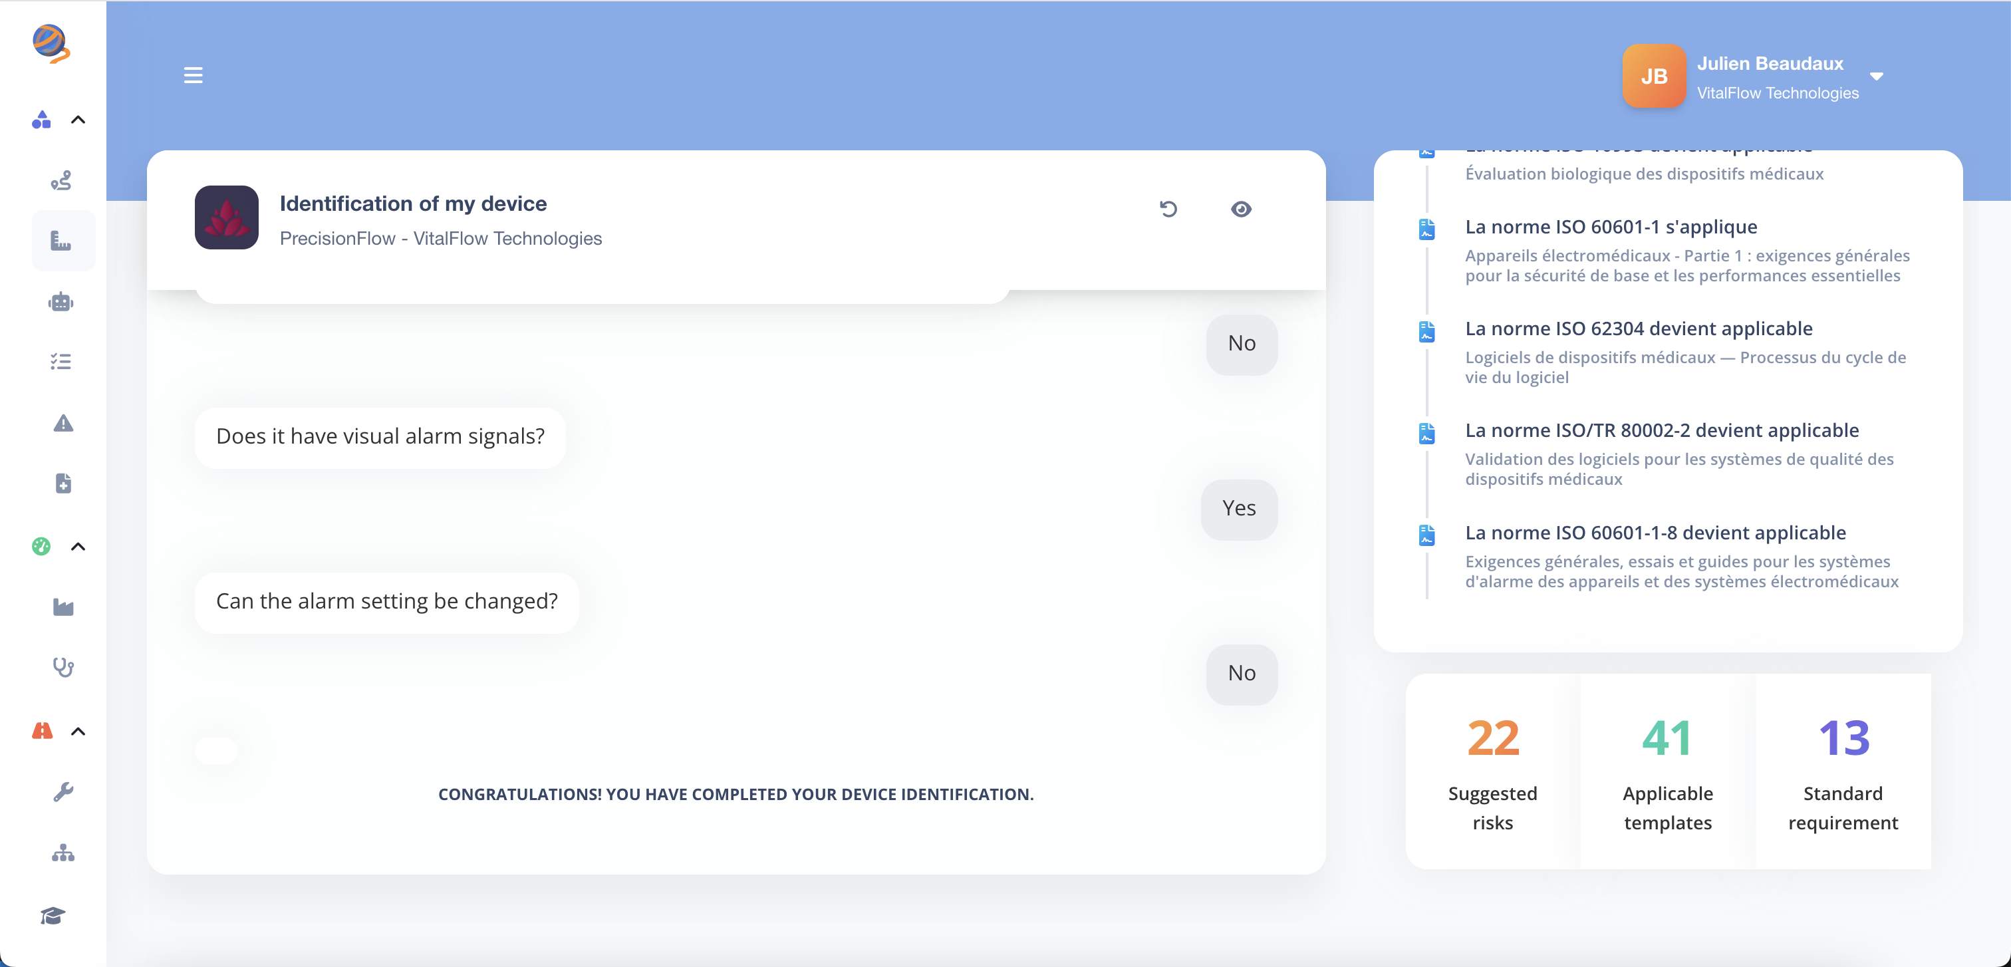Click the ISO 62304 document icon
The image size is (2011, 967).
pos(1426,331)
